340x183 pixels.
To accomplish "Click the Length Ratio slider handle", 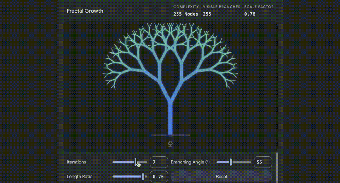I will click(x=143, y=176).
